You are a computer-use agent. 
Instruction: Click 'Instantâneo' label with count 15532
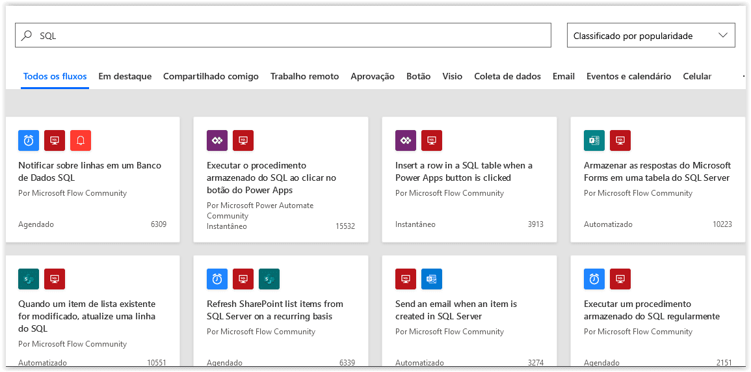[x=227, y=226]
